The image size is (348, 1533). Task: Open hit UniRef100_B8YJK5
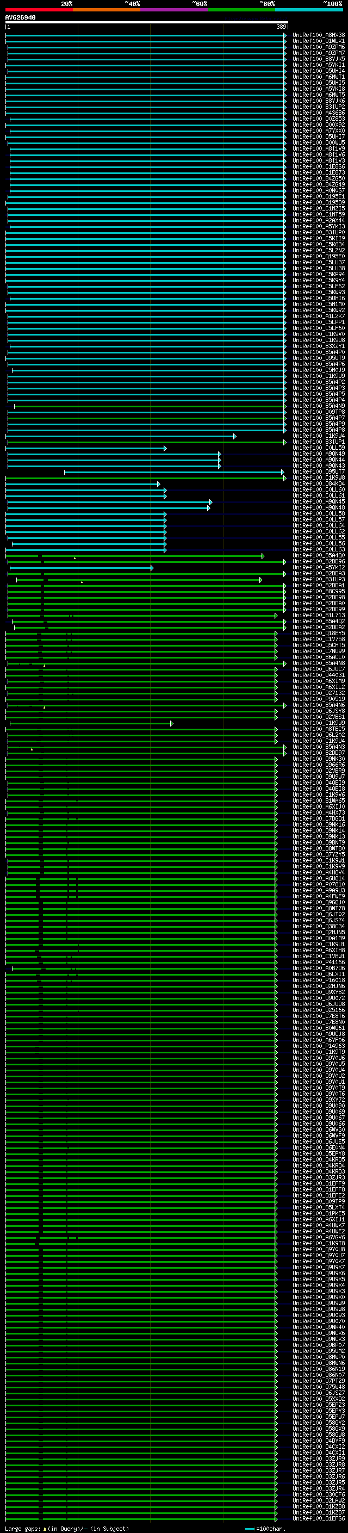tap(319, 59)
